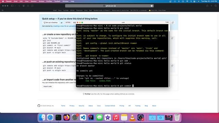
Task: Select the SSH protocol option
Action: click(74, 23)
